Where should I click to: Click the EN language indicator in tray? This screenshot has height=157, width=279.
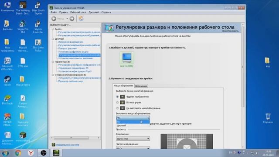pyautogui.click(x=230, y=153)
